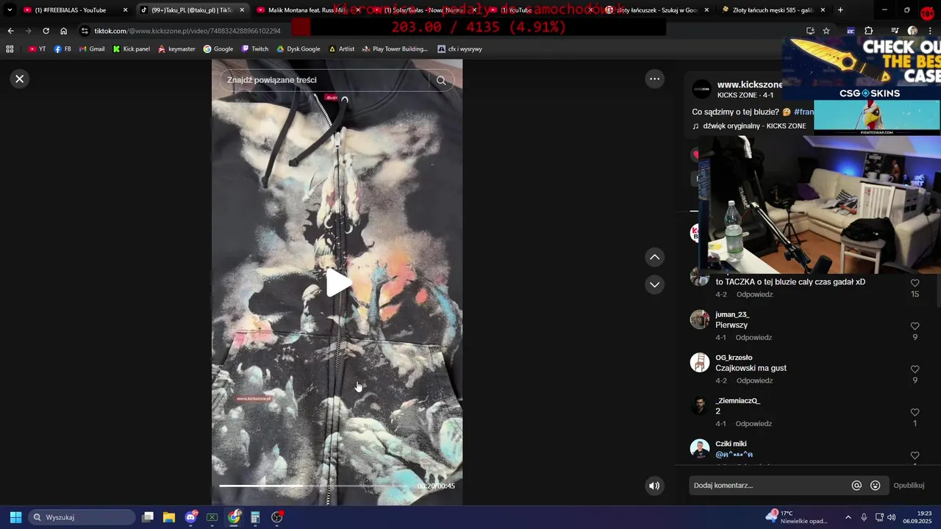Close the Złoty łańcuch męski 585 tab
The image size is (941, 529).
(823, 10)
